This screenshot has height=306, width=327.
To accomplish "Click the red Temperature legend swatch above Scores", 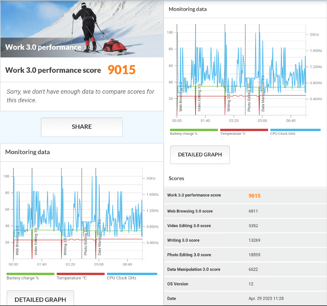I will (244, 130).
